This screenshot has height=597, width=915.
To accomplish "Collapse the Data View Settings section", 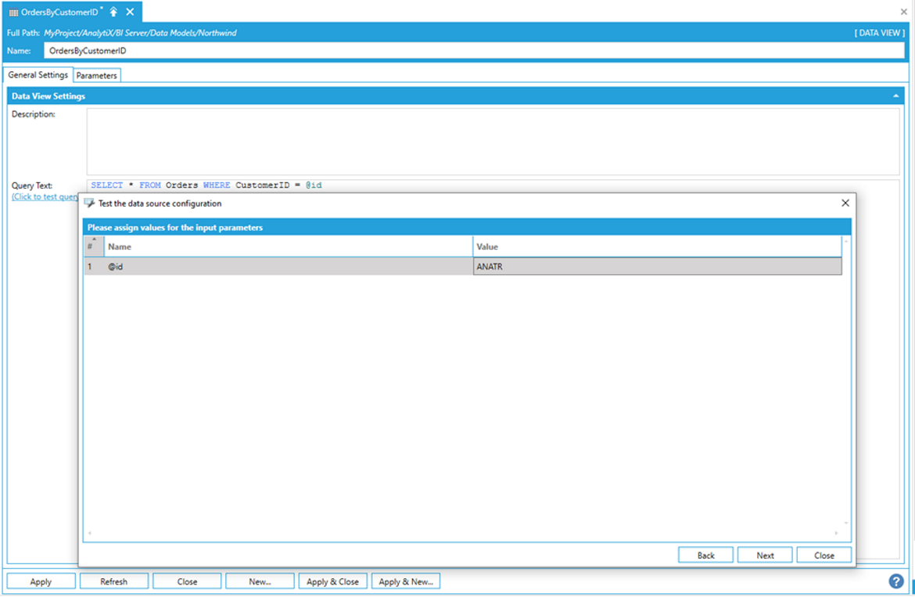I will point(895,96).
